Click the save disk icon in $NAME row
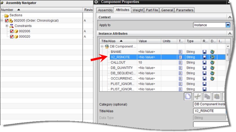This screenshot has width=236, height=132. tap(204, 52)
